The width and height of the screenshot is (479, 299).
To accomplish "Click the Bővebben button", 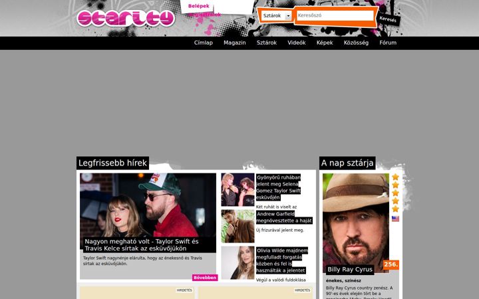I will pos(205,278).
